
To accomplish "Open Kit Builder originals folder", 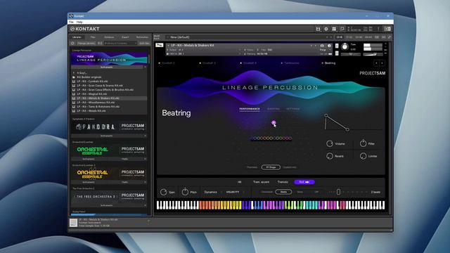I will 89,77.
